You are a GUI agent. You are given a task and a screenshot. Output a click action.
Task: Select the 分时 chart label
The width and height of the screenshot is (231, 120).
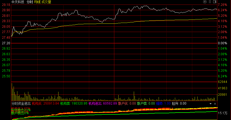(x=29, y=2)
